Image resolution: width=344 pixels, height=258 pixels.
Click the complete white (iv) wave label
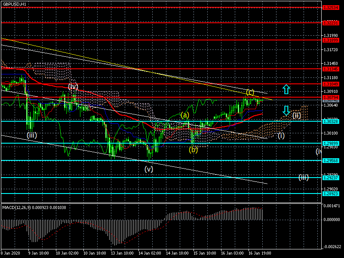click(x=73, y=86)
